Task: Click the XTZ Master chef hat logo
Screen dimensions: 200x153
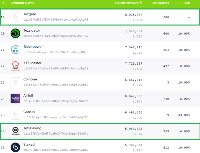Action: coord(15,66)
